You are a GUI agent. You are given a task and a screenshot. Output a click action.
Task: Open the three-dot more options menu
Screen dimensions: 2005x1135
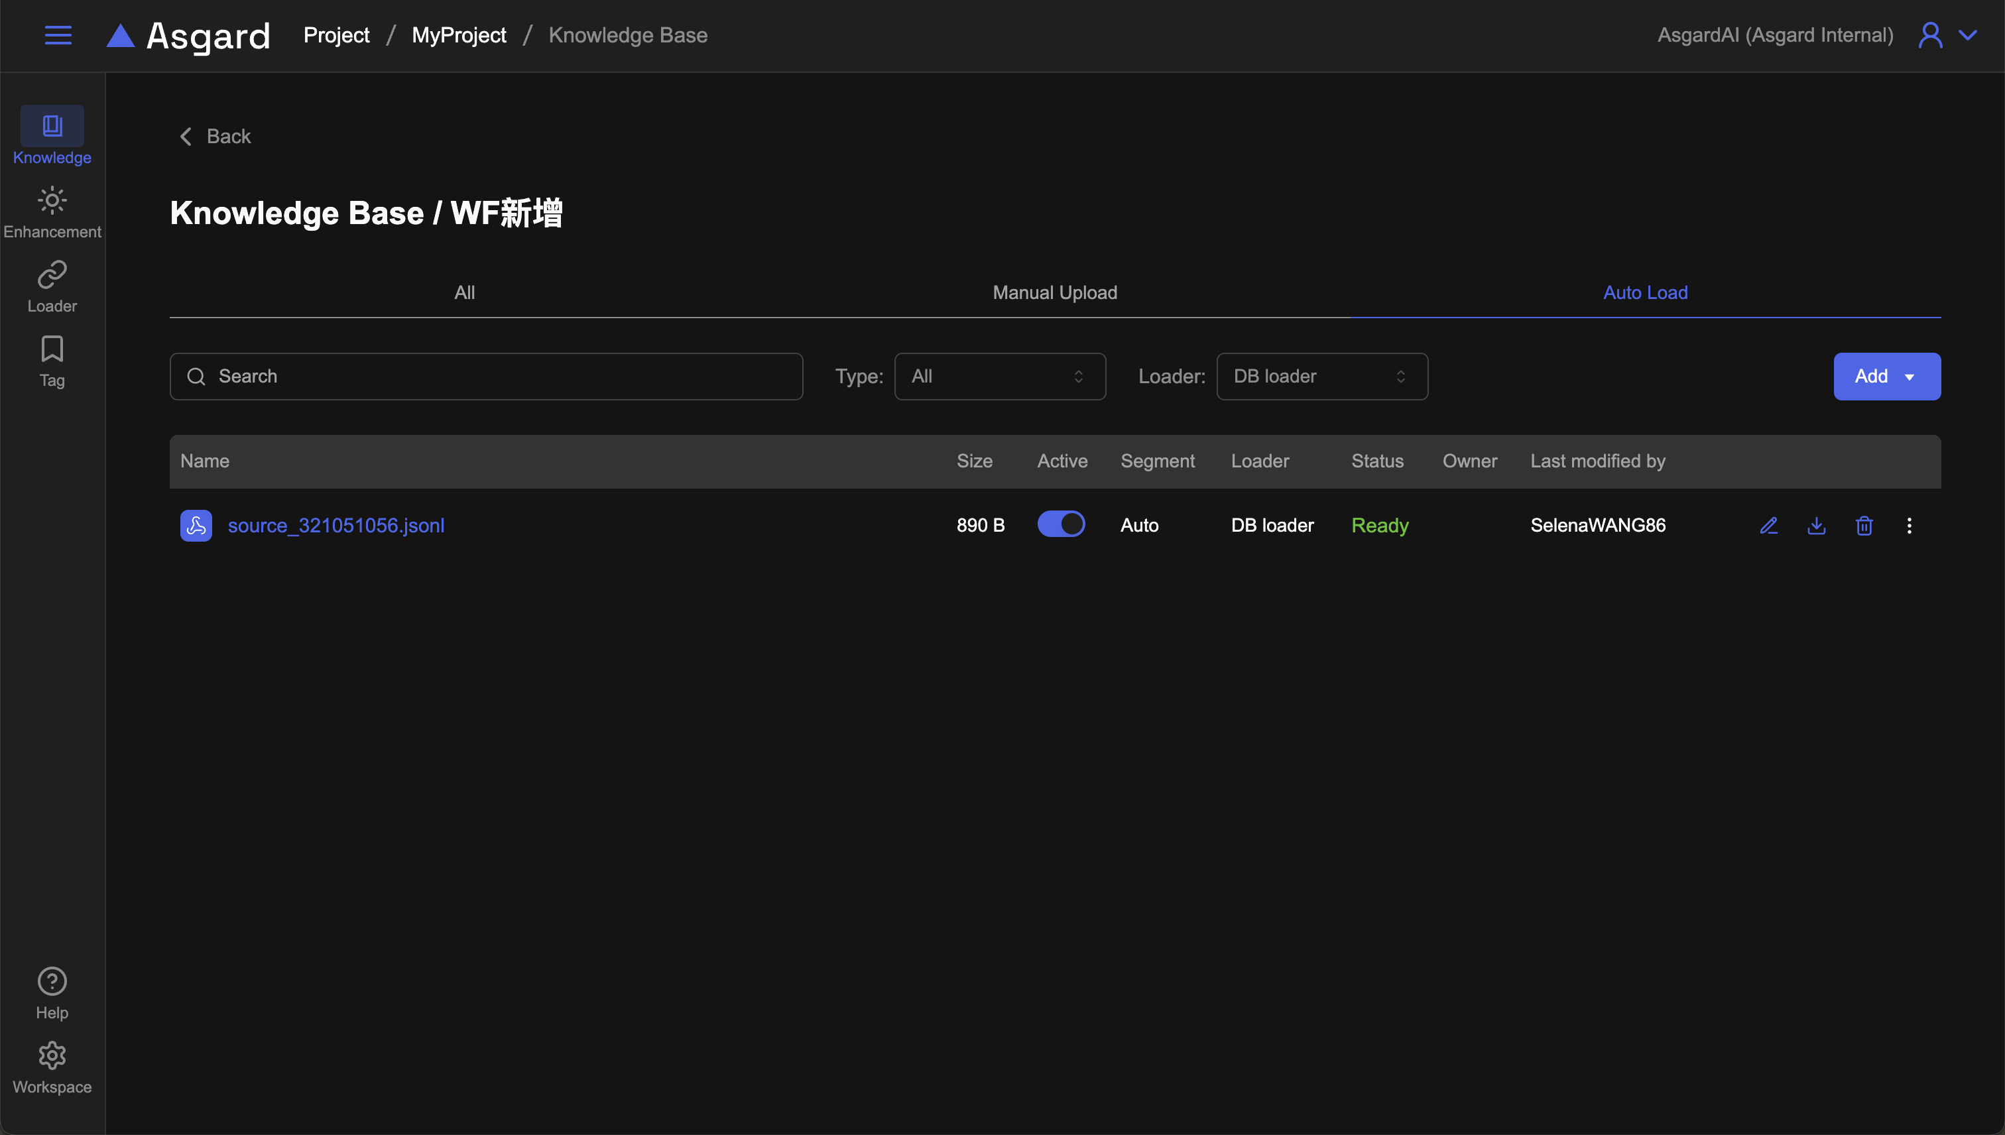pos(1909,526)
